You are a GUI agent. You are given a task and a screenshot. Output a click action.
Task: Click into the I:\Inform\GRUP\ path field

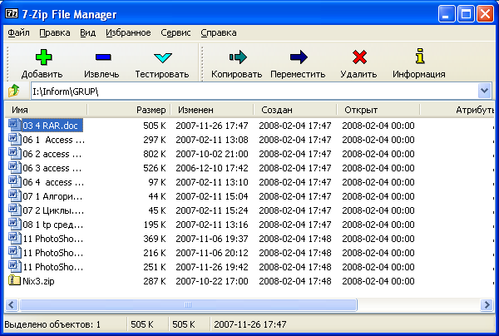click(254, 91)
